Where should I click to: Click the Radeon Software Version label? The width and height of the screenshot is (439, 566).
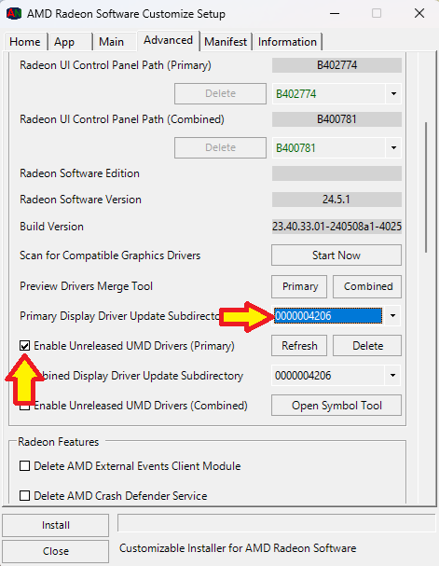coord(80,200)
